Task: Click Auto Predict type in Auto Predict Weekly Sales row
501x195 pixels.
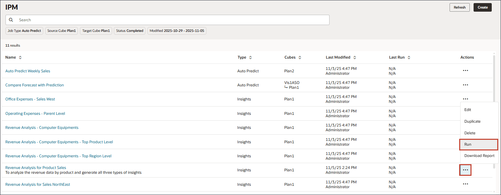Action: [248, 71]
